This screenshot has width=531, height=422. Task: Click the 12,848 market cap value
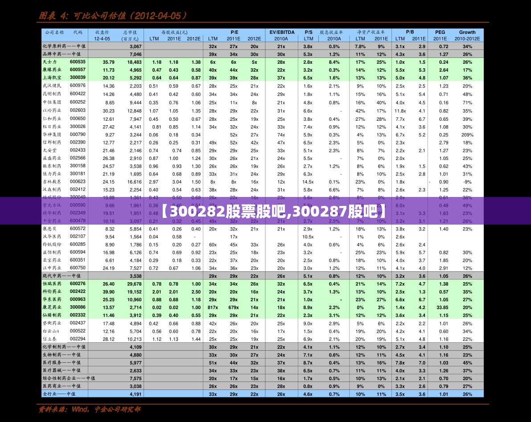135,111
